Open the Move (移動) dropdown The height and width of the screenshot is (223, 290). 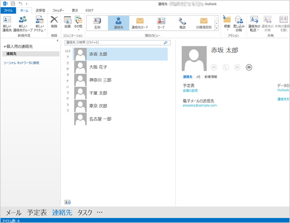[x=227, y=23]
